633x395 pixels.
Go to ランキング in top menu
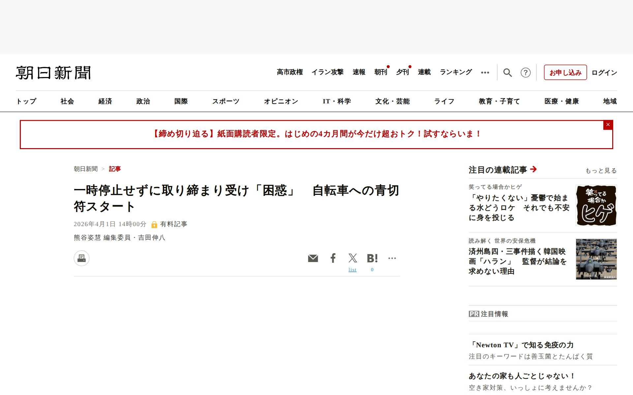click(456, 72)
